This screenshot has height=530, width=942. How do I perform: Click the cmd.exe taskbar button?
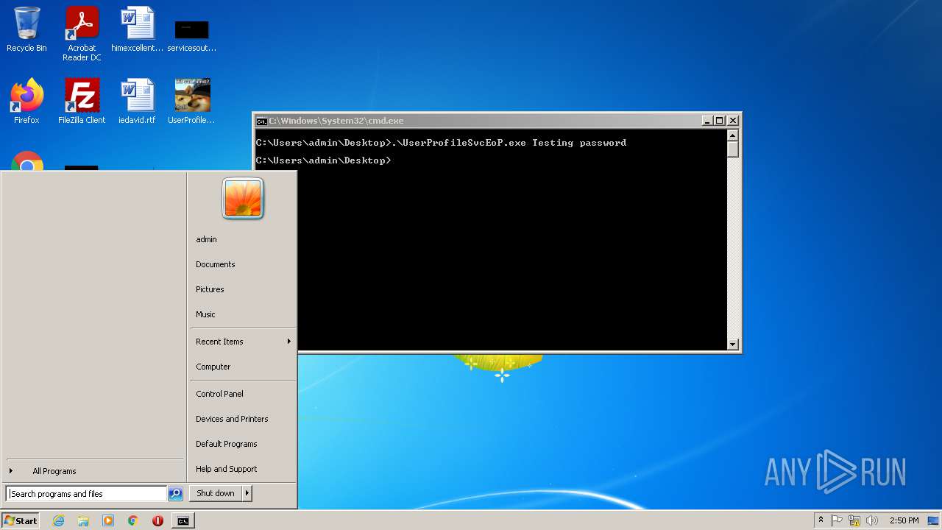pos(183,520)
